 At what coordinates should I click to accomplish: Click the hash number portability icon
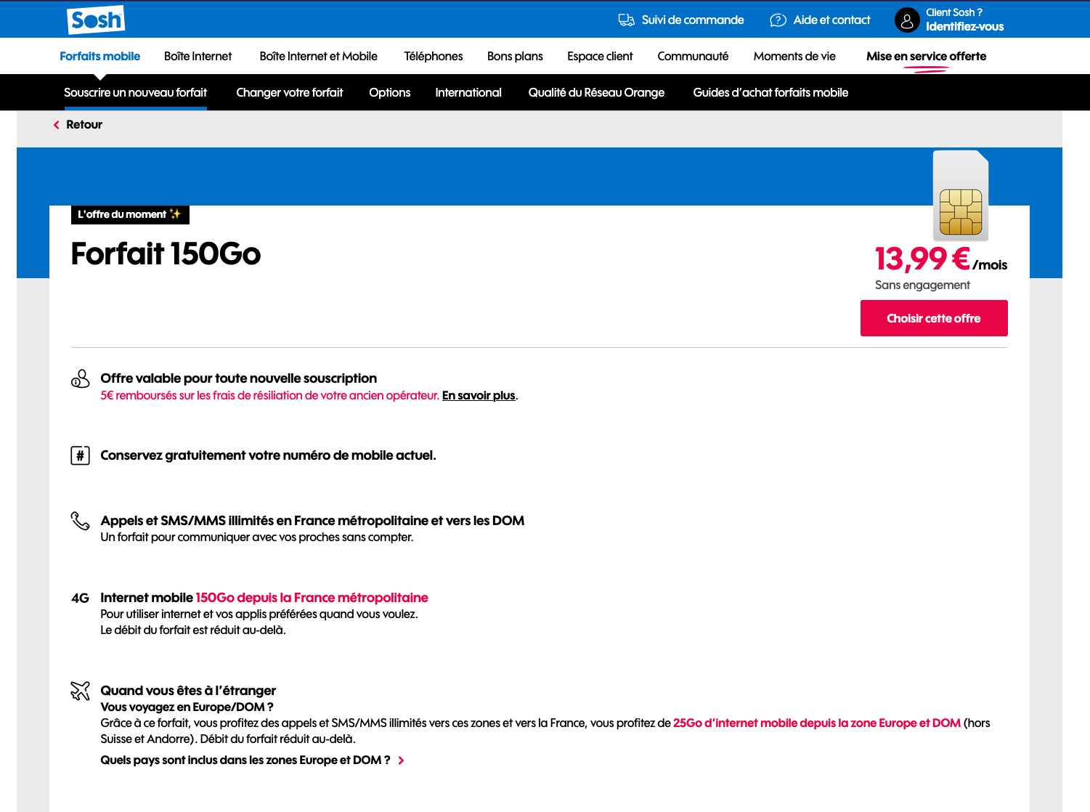coord(80,456)
